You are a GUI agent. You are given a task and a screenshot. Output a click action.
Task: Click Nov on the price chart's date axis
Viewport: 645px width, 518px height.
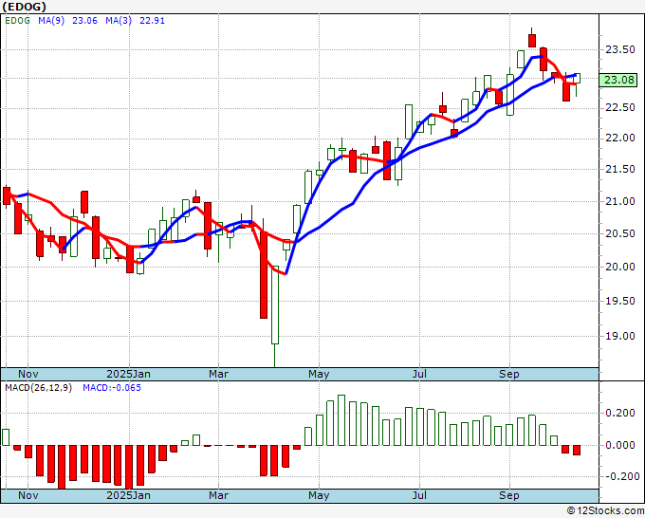(28, 374)
